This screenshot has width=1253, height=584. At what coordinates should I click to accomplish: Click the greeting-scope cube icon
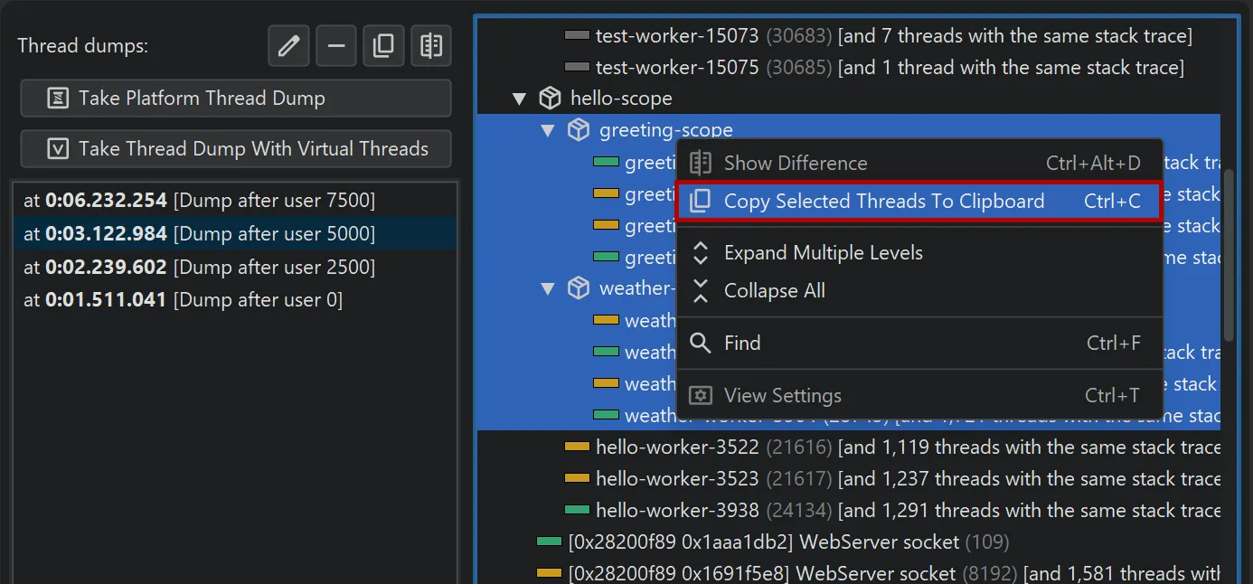point(579,130)
